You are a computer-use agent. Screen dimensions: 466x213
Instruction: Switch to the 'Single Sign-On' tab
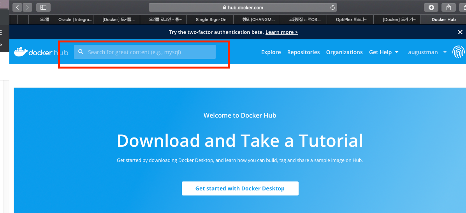(x=211, y=19)
